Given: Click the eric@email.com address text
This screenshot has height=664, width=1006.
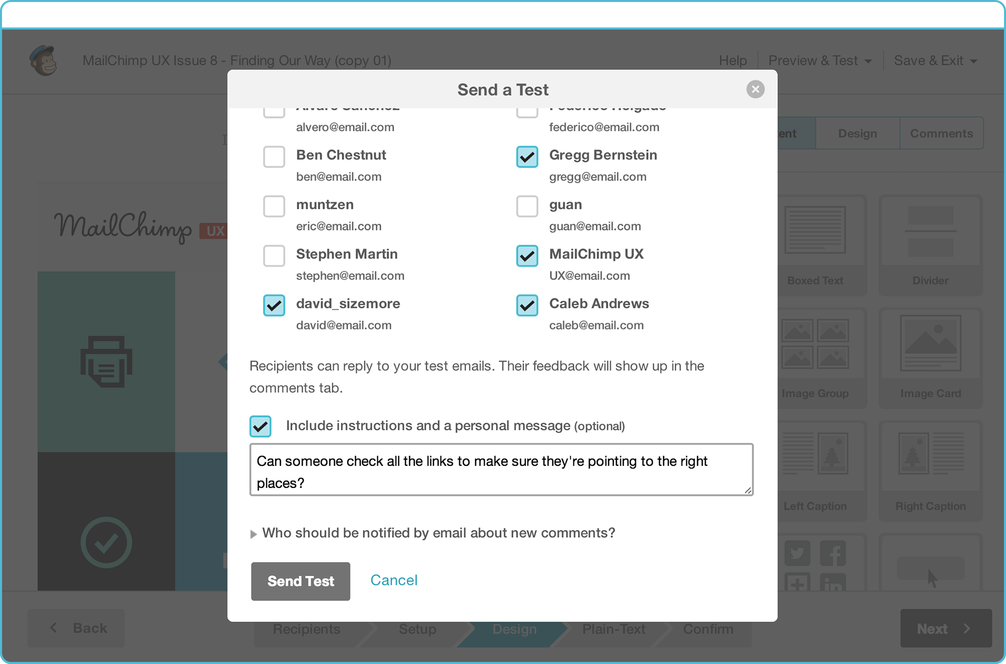Looking at the screenshot, I should click(x=338, y=226).
